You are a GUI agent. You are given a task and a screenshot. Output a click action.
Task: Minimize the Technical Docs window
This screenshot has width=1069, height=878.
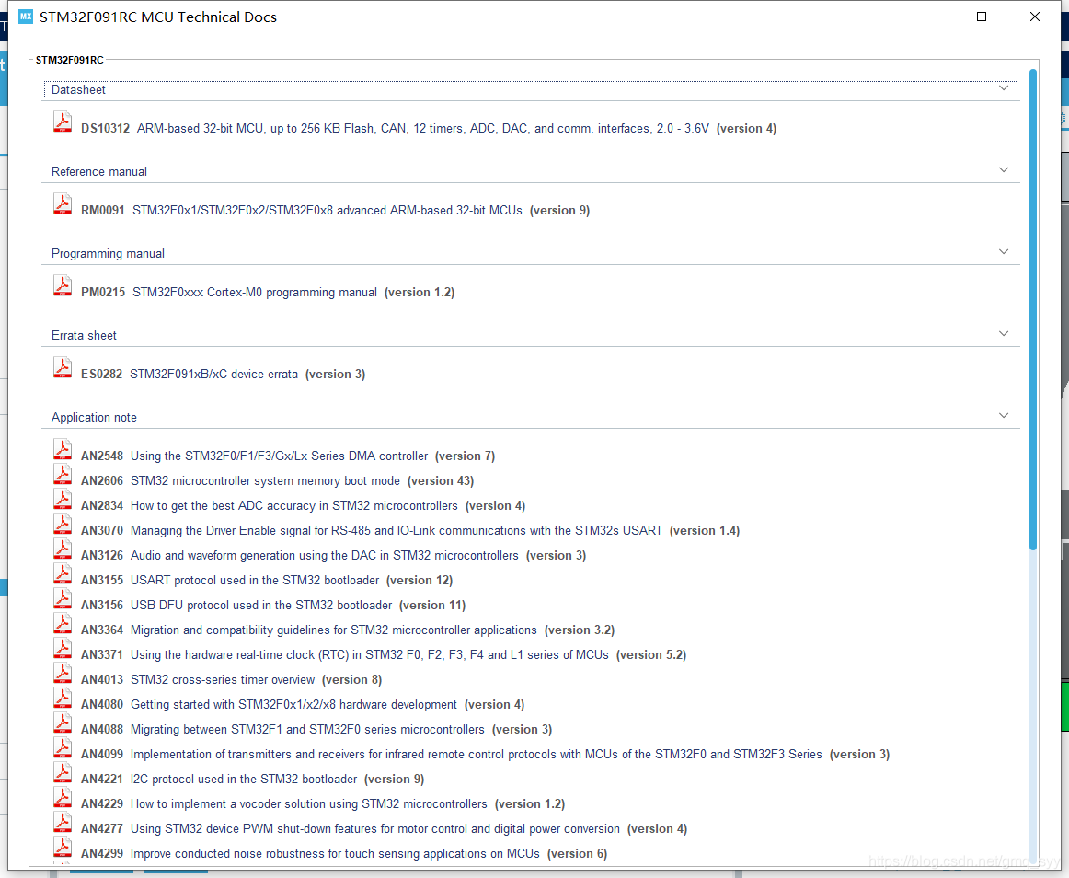coord(930,17)
